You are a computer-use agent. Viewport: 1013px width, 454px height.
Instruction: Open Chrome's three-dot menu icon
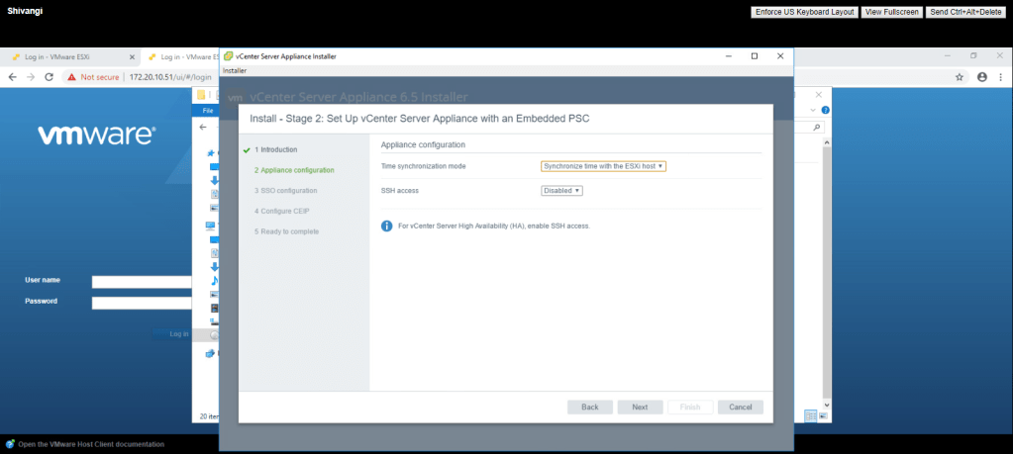[x=1001, y=77]
